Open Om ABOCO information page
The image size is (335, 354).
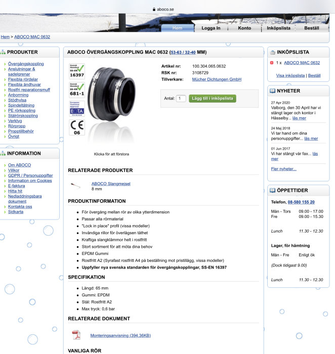point(19,165)
